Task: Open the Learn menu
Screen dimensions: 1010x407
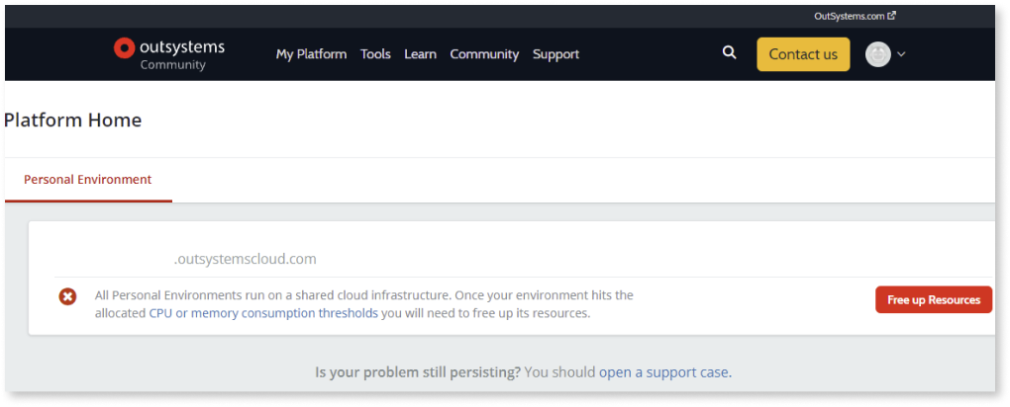Action: point(420,54)
